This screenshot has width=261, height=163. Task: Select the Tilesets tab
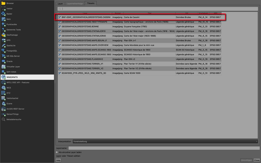point(90,3)
